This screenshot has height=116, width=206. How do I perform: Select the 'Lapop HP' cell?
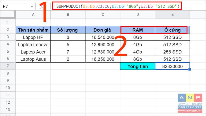33,37
